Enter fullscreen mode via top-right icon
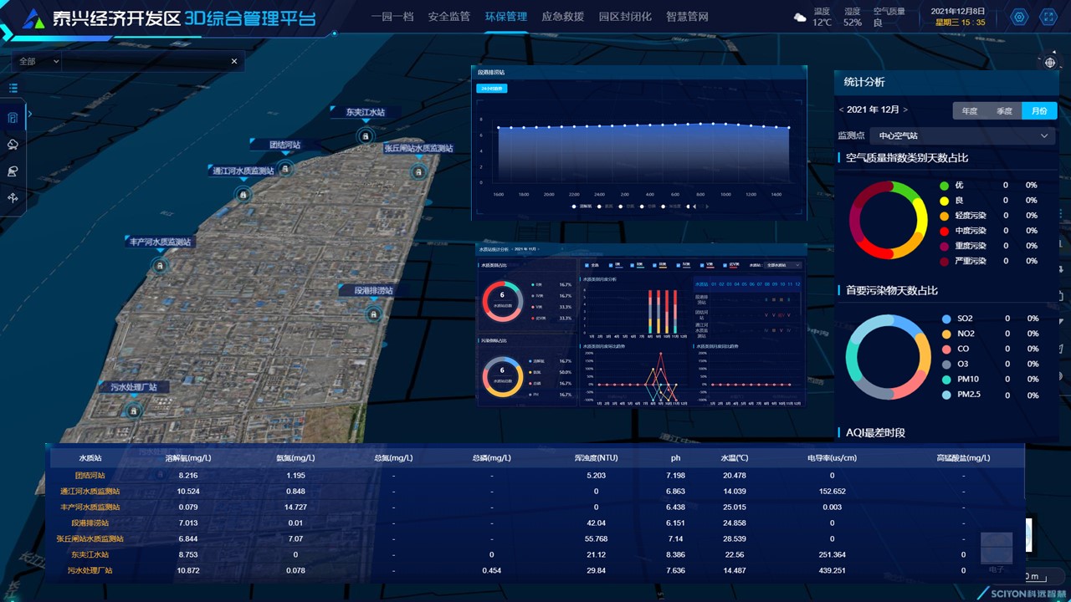Screen dimensions: 1071x602 click(1048, 18)
